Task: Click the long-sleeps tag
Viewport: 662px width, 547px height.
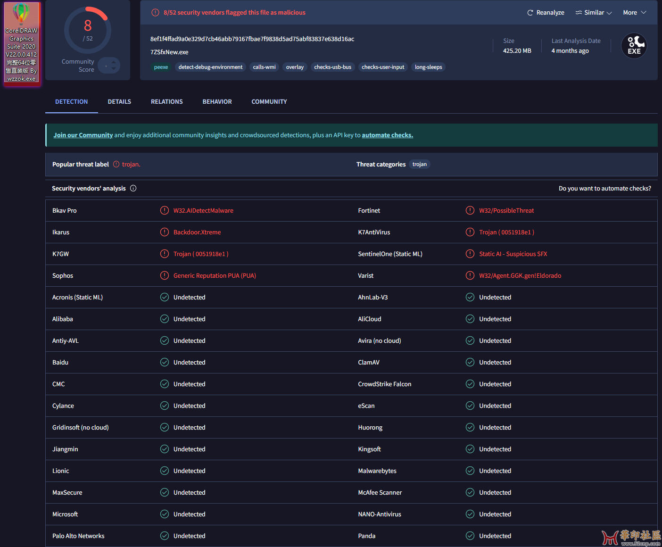Action: pyautogui.click(x=429, y=67)
